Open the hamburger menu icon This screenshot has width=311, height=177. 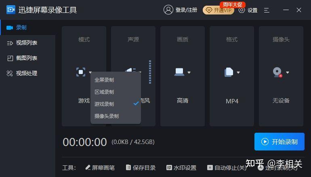point(267,10)
